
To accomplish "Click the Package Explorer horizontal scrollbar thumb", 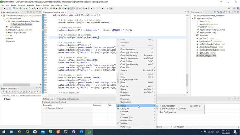I will click(x=16, y=84).
